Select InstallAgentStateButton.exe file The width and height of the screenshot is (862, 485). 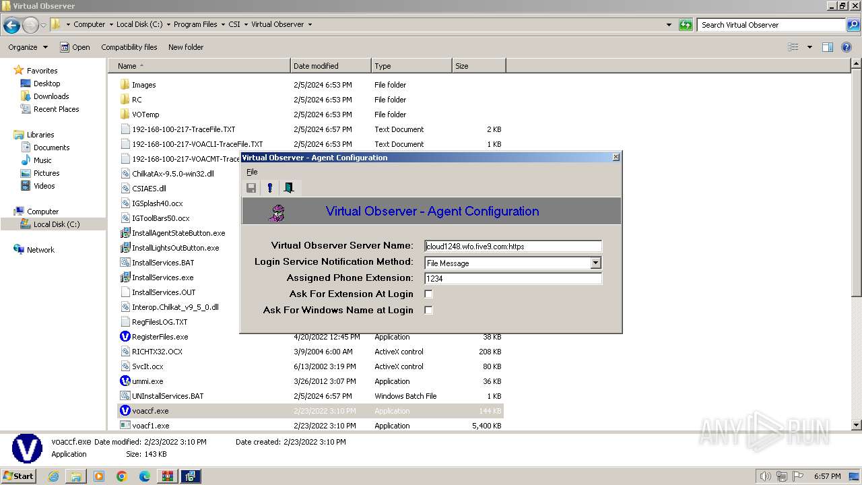(x=178, y=233)
